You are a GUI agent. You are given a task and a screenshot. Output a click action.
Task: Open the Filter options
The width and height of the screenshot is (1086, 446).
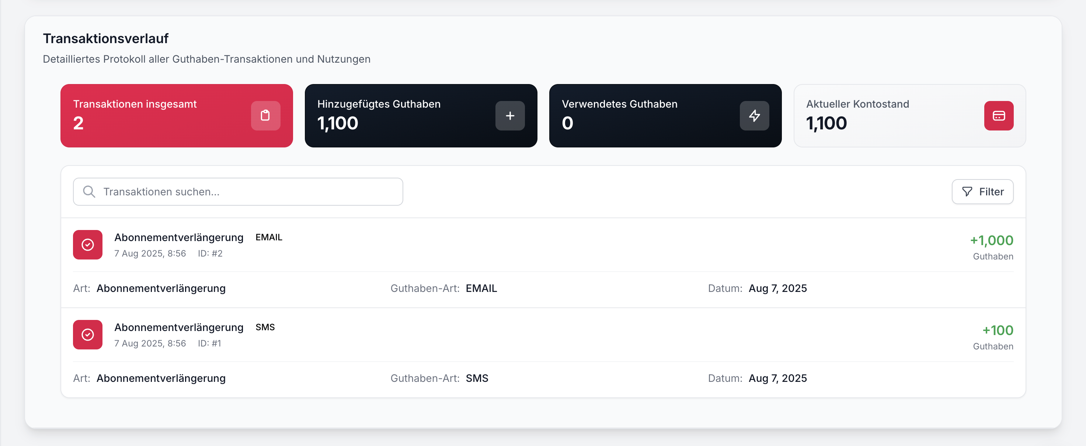click(982, 192)
